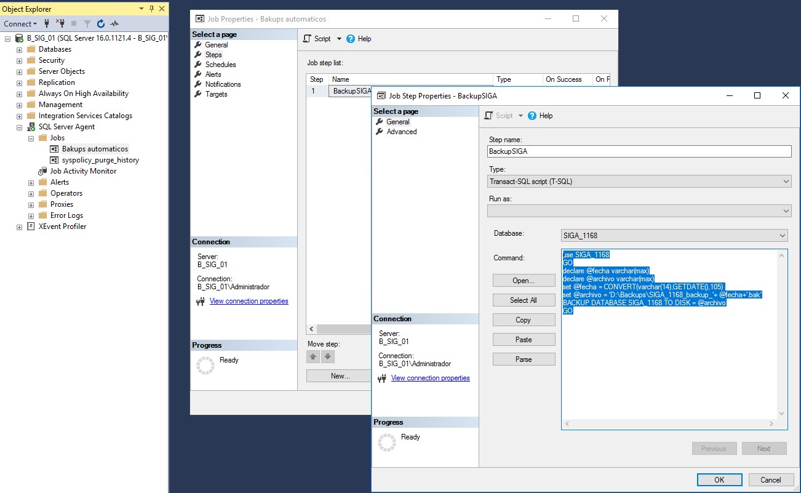The width and height of the screenshot is (801, 493).
Task: Click the Operators folder icon
Action: coord(42,193)
